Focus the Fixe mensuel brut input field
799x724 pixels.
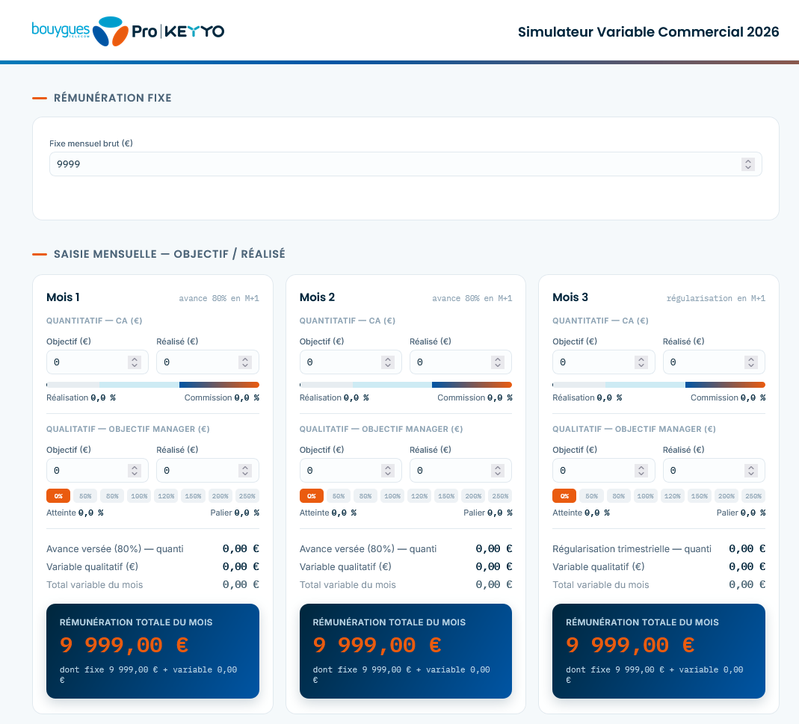coord(406,164)
